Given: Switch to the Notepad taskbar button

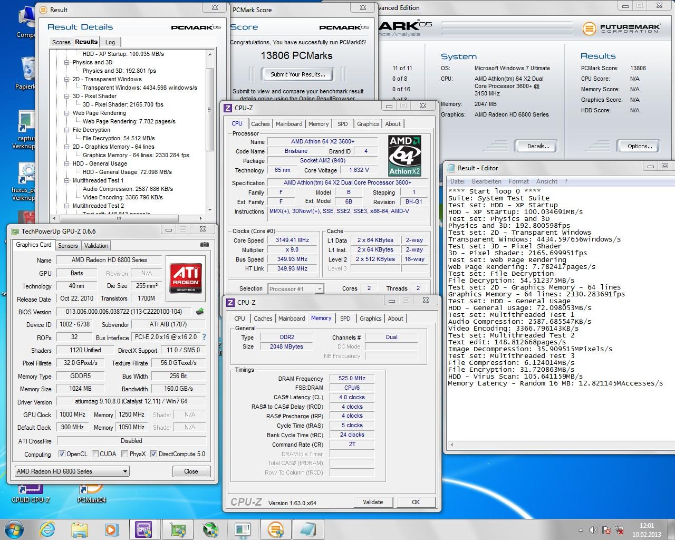Looking at the screenshot, I should pyautogui.click(x=308, y=529).
